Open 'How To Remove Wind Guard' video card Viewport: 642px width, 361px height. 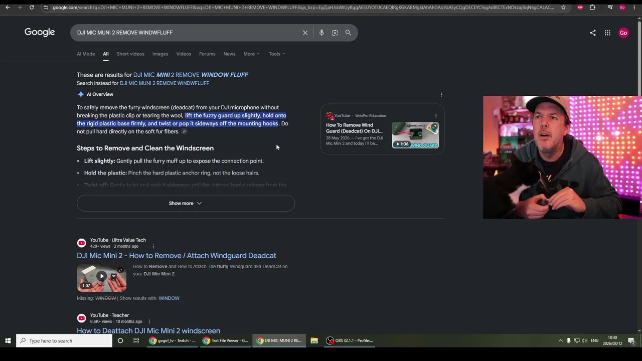(354, 128)
